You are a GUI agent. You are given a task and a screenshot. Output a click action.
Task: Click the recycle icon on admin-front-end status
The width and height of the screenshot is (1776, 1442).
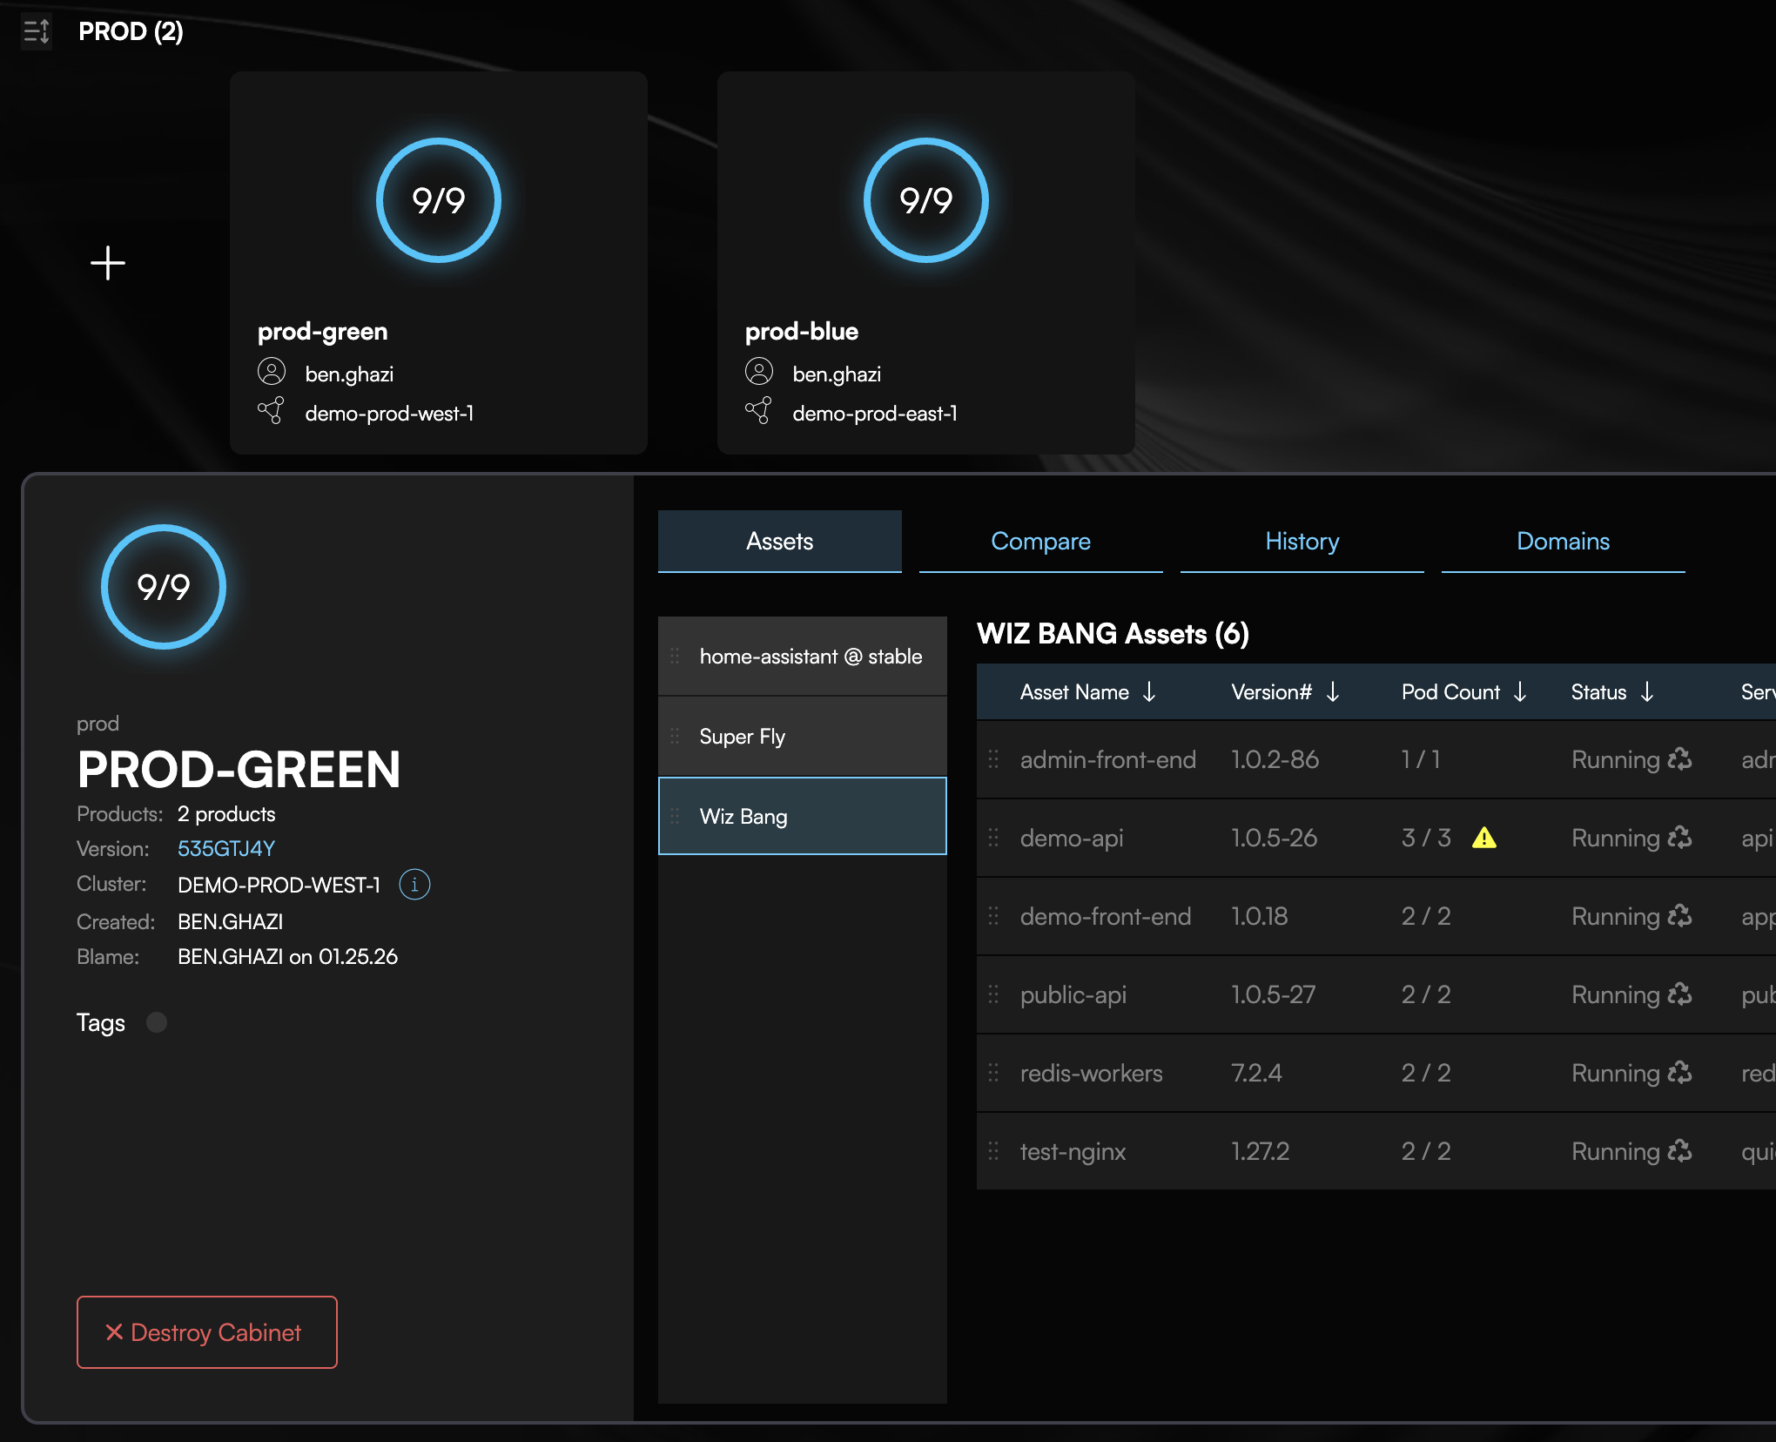1680,759
